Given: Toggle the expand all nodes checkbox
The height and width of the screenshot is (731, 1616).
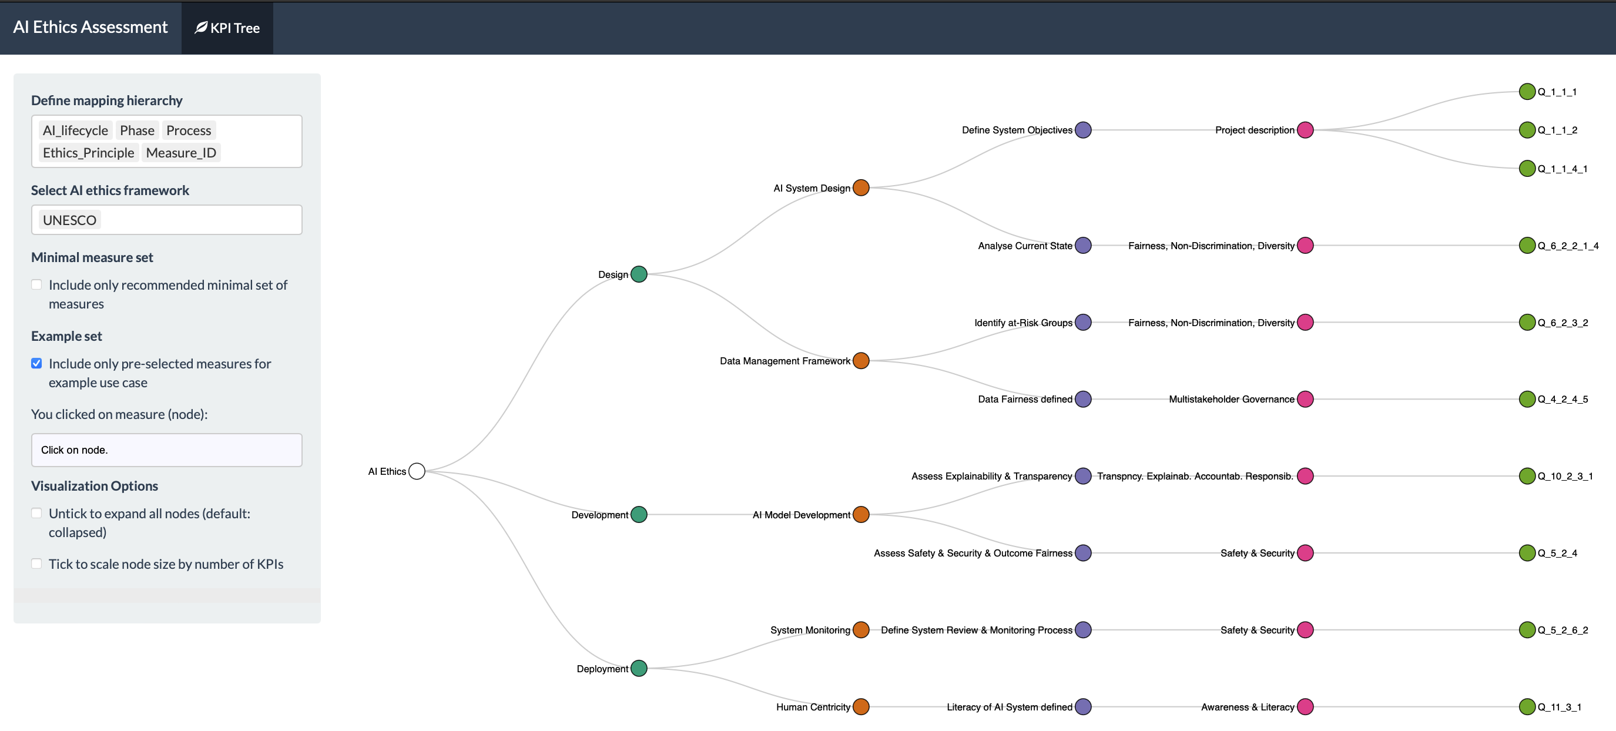Looking at the screenshot, I should (x=37, y=513).
